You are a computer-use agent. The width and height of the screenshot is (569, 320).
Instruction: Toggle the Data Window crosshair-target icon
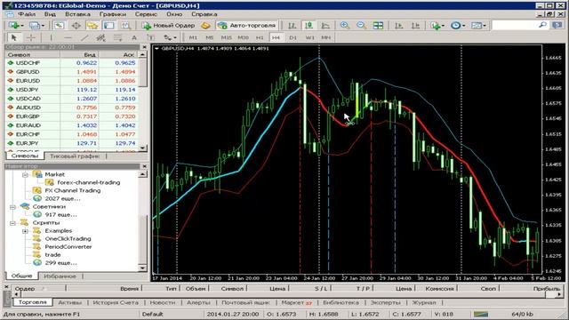pos(76,26)
